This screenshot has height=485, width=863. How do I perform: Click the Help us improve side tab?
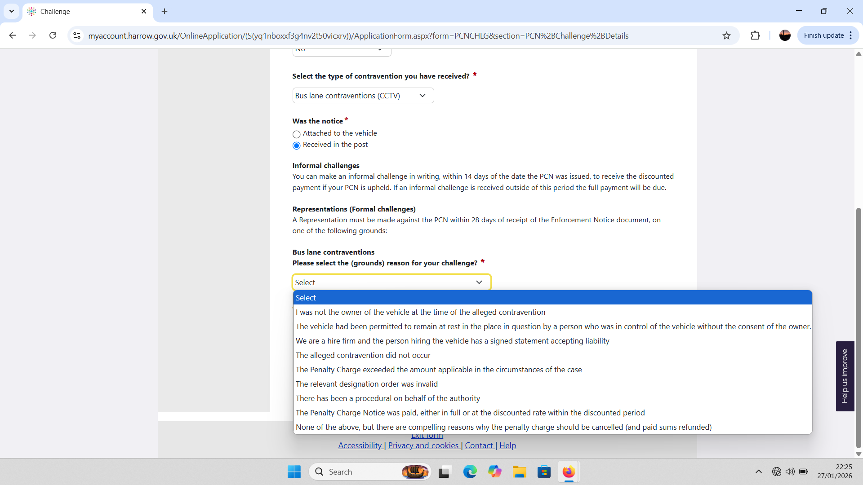(845, 376)
